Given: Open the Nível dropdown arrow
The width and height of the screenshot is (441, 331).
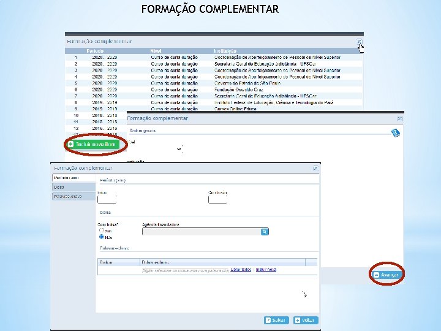Looking at the screenshot, I should (179, 149).
